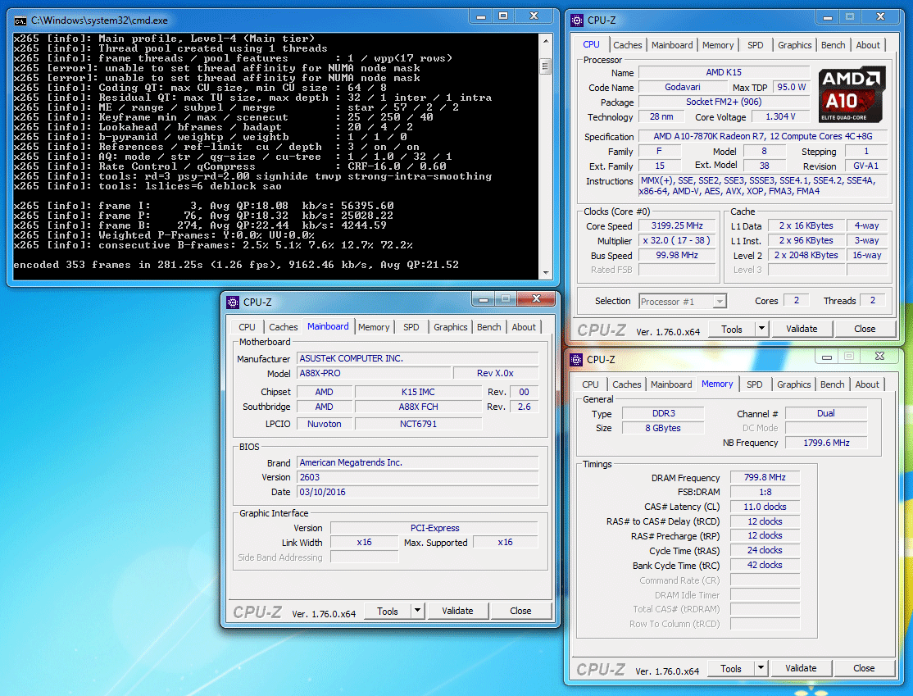Screen dimensions: 913x696
Task: Click the CPU-Z icon in the CPU window title bar
Action: [x=577, y=20]
